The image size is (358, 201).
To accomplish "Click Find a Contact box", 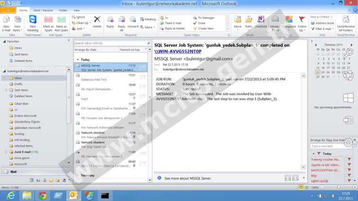I will (x=321, y=17).
